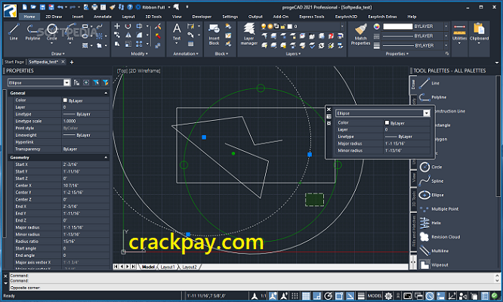
Task: Activate the Mirror tool in Modify panel
Action: pyautogui.click(x=128, y=35)
